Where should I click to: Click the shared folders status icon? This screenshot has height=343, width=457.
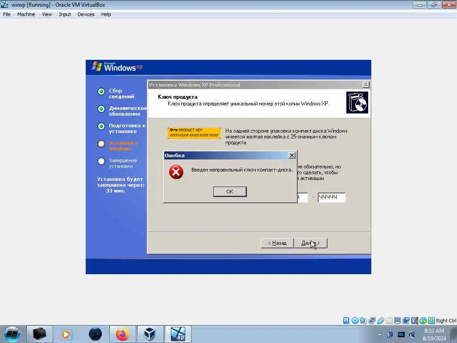tap(389, 321)
